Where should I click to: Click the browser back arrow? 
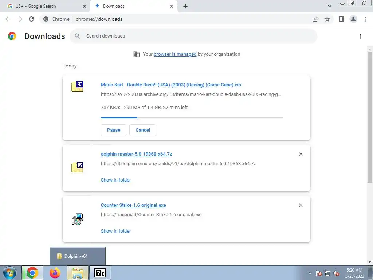pos(8,19)
